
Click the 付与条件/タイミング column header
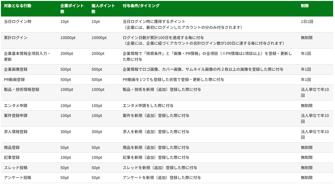tap(141, 6)
